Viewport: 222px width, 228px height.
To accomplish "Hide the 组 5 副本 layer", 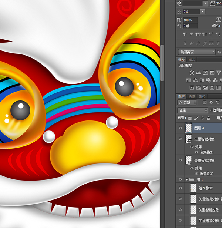I will click(180, 188).
